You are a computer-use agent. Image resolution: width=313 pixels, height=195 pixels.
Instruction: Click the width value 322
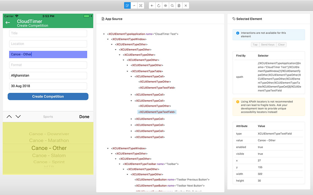(260, 174)
